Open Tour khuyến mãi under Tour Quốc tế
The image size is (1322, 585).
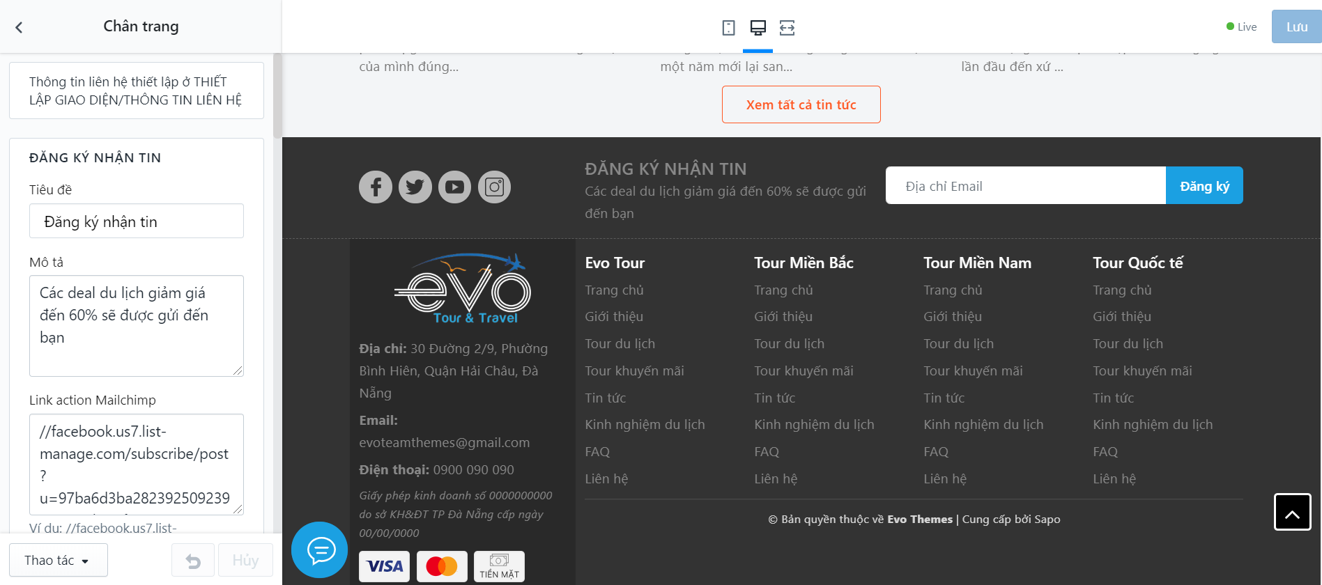click(x=1142, y=371)
